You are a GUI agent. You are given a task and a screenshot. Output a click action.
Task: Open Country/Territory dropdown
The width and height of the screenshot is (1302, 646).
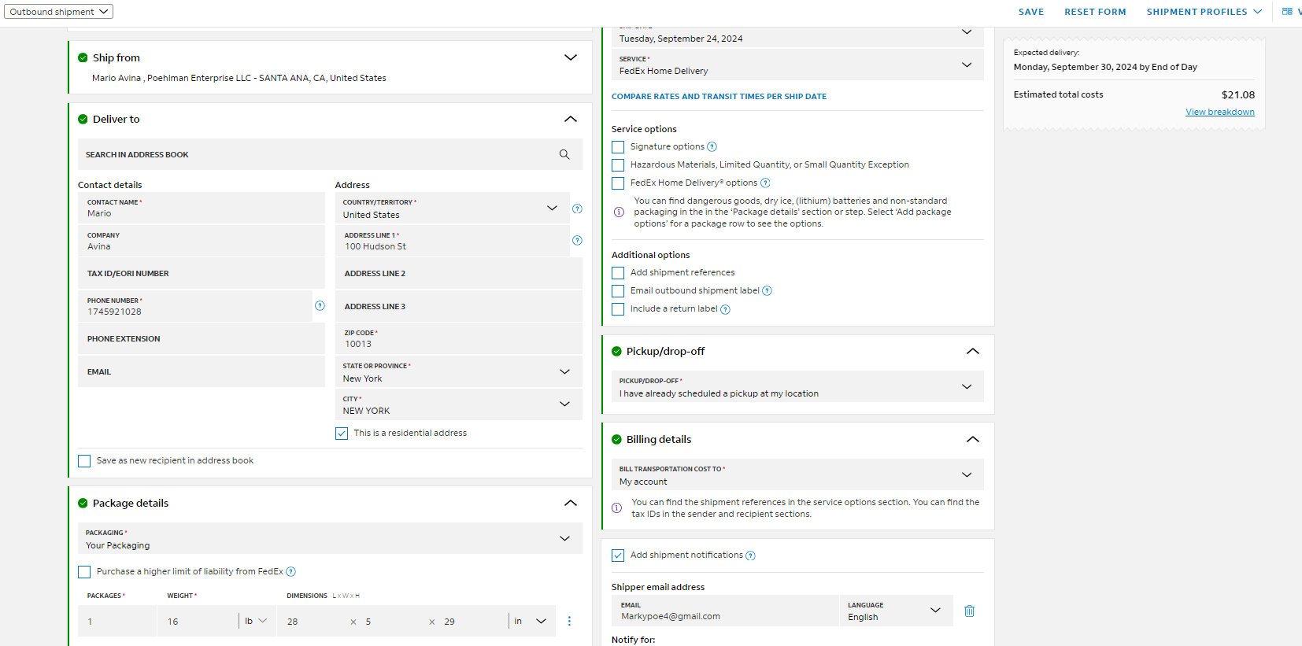453,209
